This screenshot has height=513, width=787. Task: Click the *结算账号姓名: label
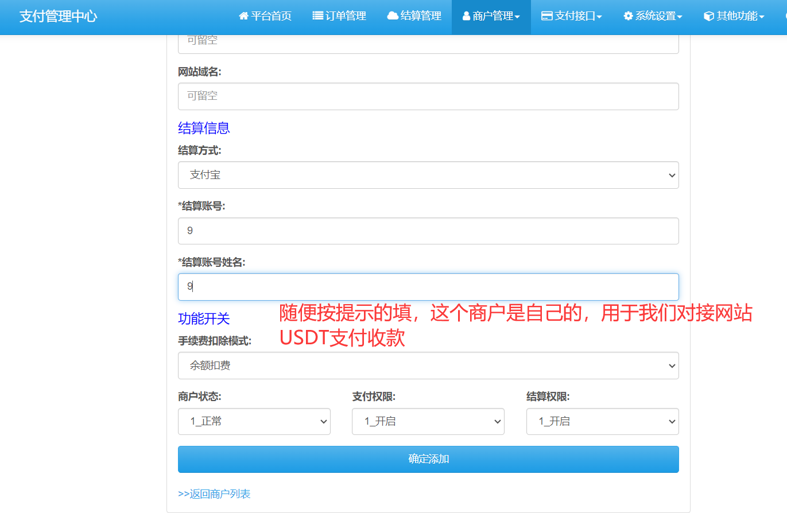coord(212,262)
